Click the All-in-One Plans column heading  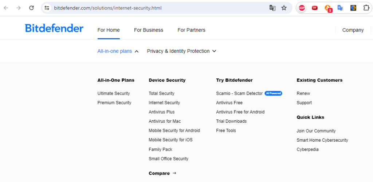tap(116, 80)
